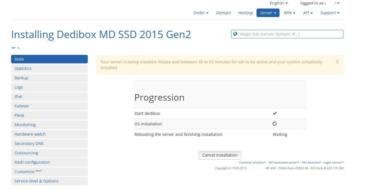Open the Failover sidebar section
The height and width of the screenshot is (195, 369).
point(49,106)
